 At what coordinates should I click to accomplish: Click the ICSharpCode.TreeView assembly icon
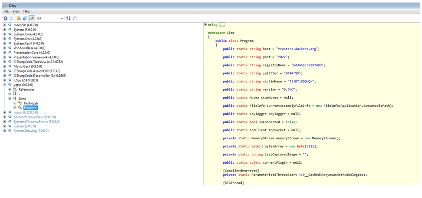click(10, 62)
